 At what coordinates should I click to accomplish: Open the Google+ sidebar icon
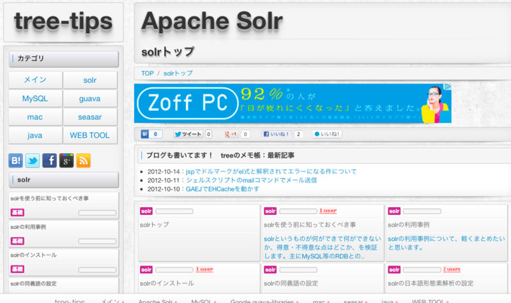tap(66, 161)
